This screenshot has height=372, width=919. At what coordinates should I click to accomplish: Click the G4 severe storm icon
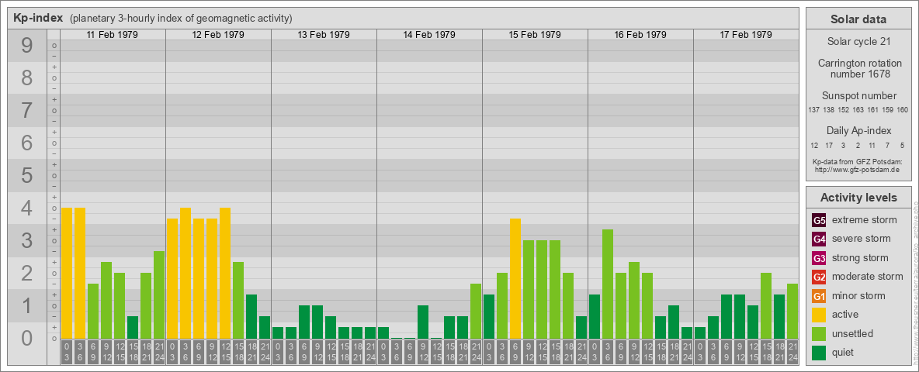819,239
